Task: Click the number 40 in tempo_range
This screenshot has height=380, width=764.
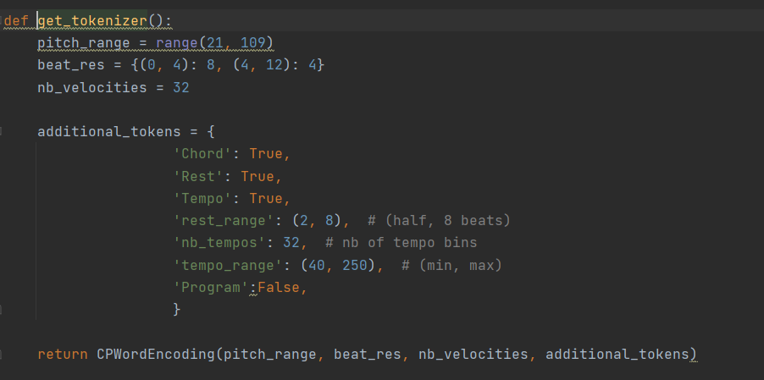Action: pyautogui.click(x=316, y=266)
